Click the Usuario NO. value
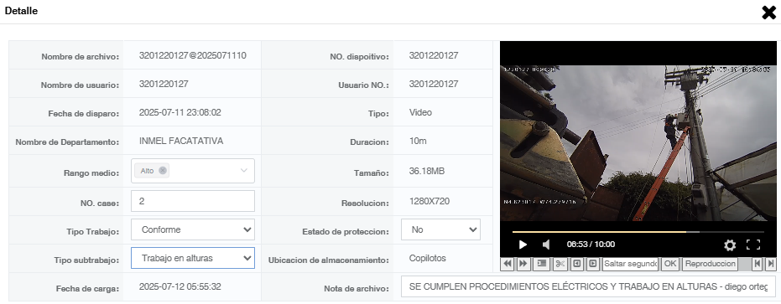The height and width of the screenshot is (304, 781). tap(434, 84)
